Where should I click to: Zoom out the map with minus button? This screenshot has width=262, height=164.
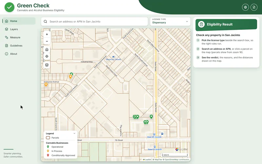[x=47, y=41]
